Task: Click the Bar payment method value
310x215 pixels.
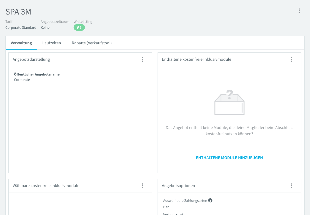Action: click(166, 207)
